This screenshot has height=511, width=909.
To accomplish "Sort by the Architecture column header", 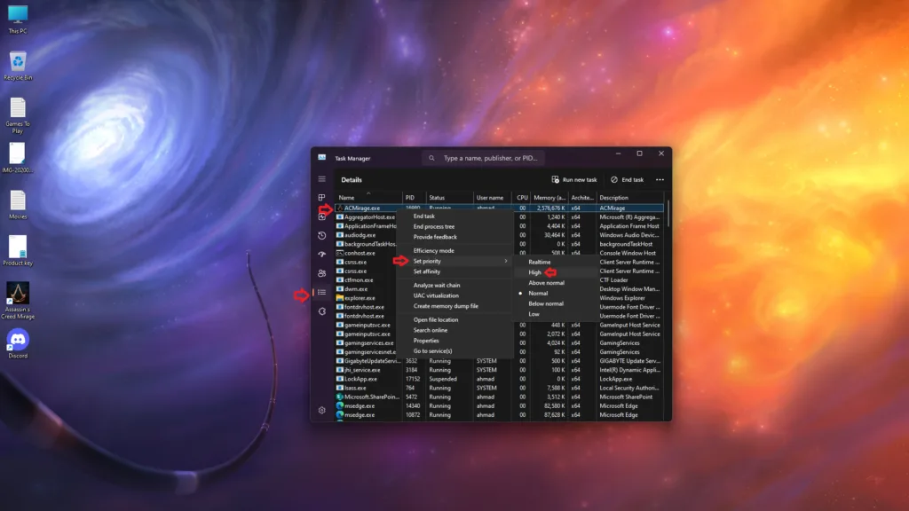I will point(582,198).
